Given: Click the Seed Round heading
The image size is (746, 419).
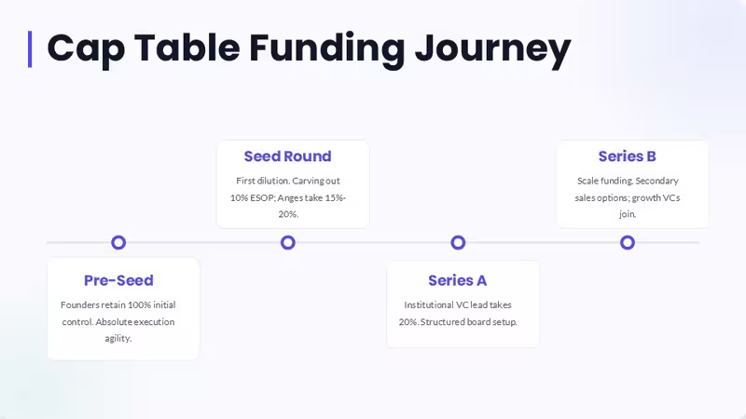Looking at the screenshot, I should 288,156.
